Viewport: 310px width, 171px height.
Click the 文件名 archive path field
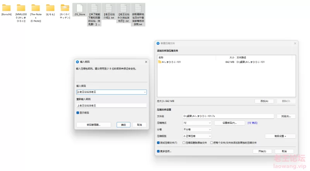point(228,116)
